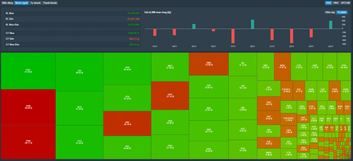This screenshot has width=353, height=161.
Task: Click the EVE tile
Action: [269, 143]
